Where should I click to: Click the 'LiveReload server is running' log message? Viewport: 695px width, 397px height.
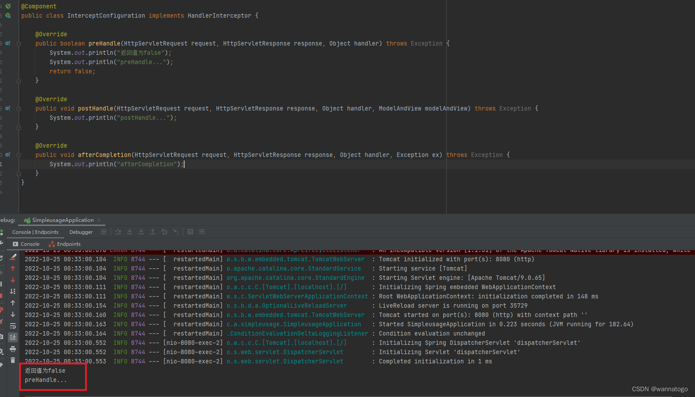[x=453, y=305]
